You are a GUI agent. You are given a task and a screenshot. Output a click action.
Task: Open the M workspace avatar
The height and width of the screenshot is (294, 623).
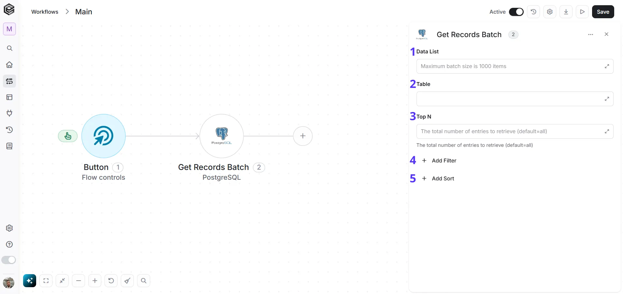[9, 29]
